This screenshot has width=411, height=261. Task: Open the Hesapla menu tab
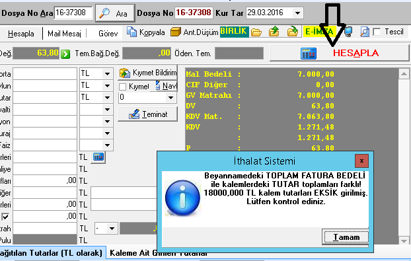click(21, 34)
